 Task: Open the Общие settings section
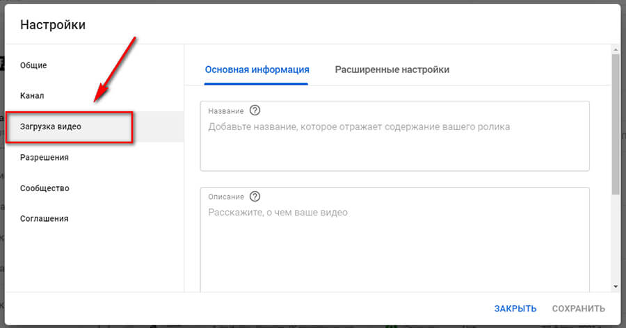coord(33,65)
